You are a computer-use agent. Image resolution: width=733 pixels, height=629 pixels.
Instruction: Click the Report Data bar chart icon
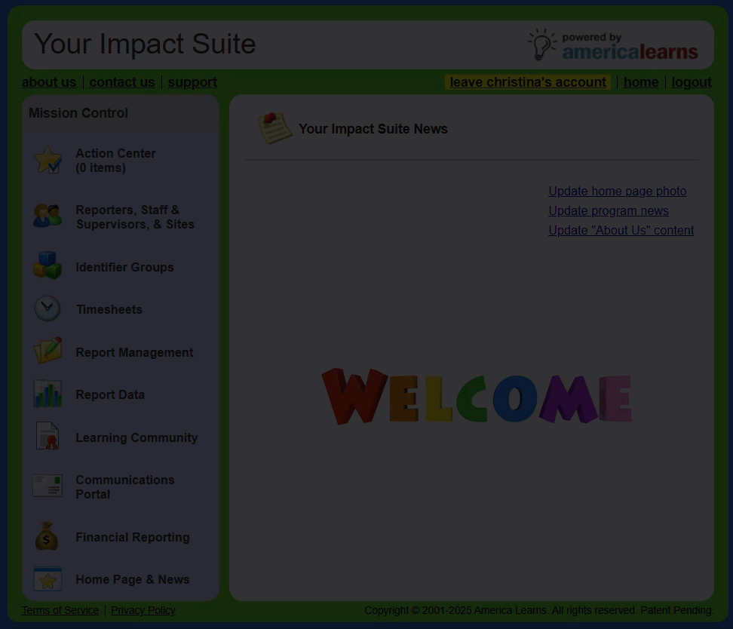48,394
